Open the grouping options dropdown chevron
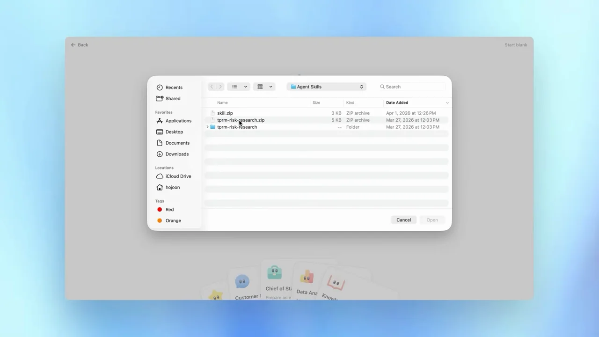 coord(270,87)
